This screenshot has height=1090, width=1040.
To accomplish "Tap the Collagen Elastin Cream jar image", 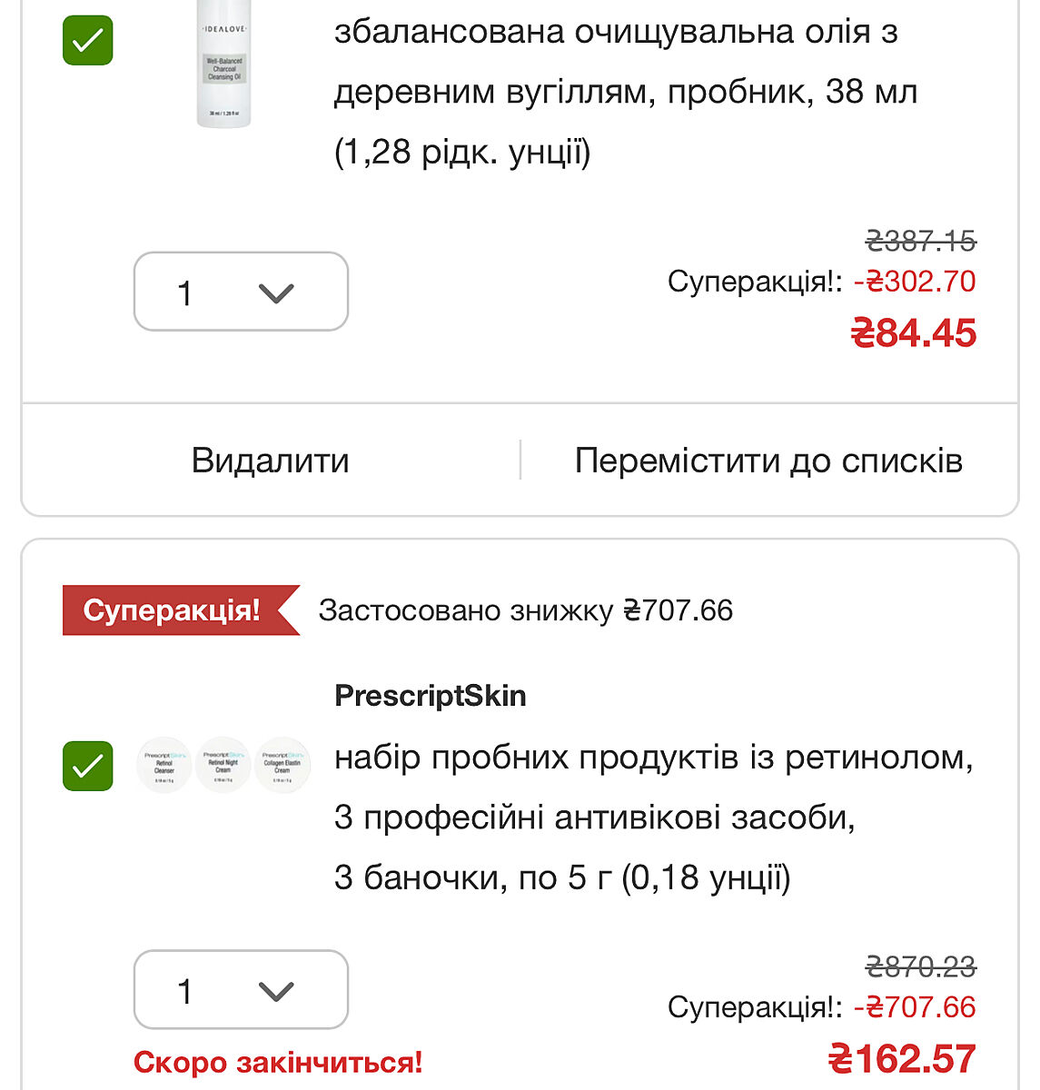I will pos(282,765).
